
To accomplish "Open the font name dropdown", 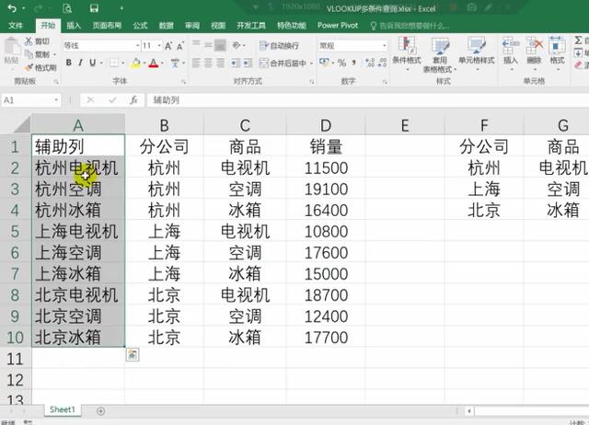I will 137,46.
